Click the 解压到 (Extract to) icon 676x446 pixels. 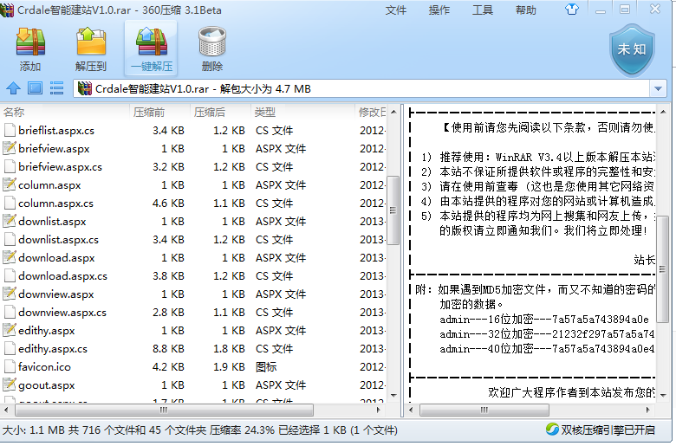click(91, 42)
